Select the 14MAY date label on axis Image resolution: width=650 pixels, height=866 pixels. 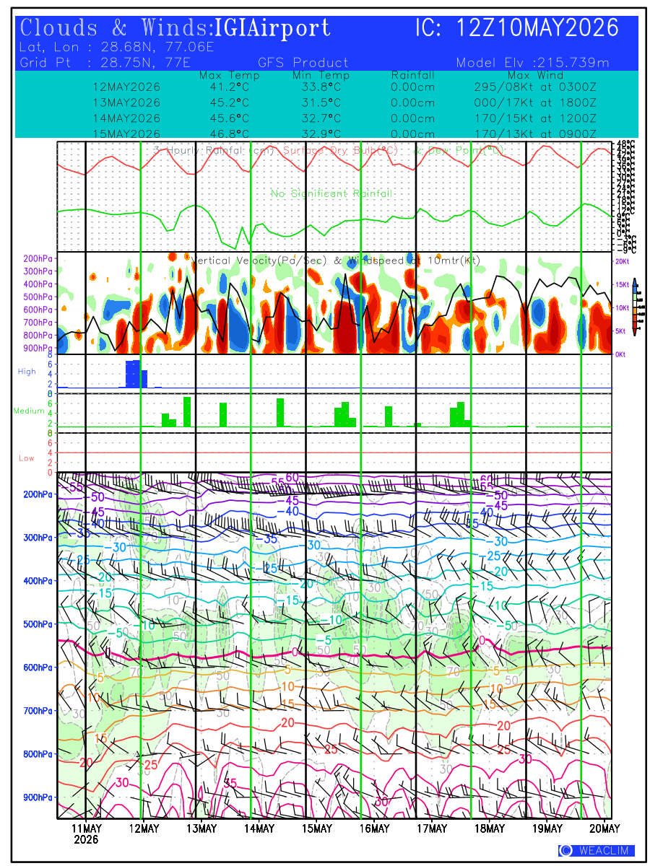(259, 828)
